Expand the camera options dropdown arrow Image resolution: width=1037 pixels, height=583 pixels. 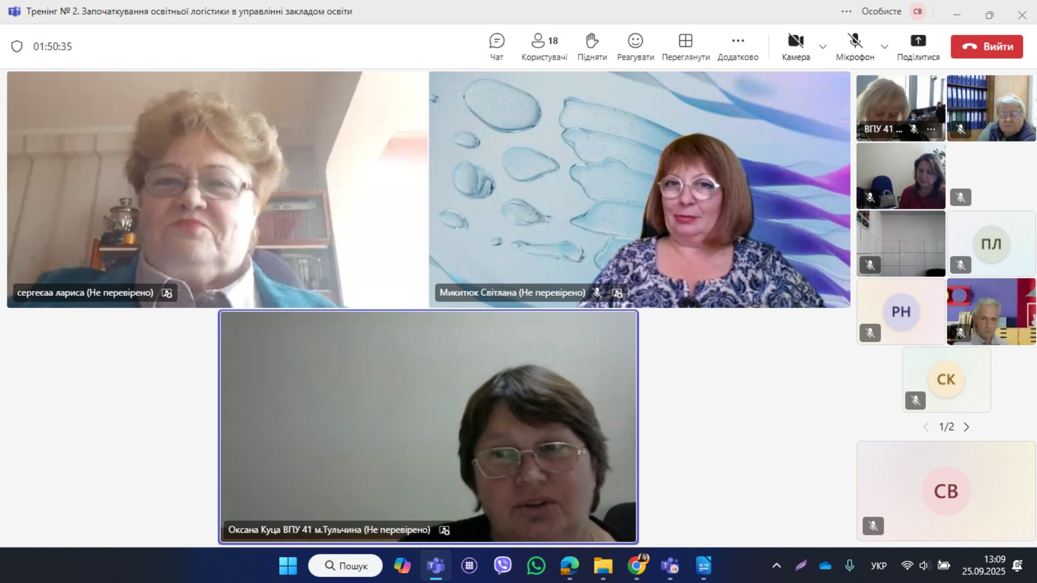tap(823, 46)
